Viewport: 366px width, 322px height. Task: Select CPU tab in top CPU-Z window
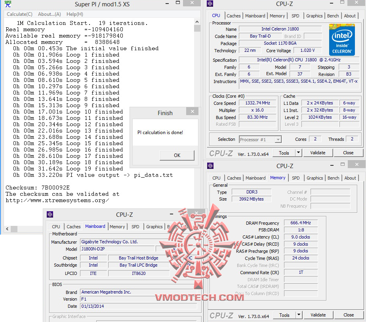tap(216, 15)
